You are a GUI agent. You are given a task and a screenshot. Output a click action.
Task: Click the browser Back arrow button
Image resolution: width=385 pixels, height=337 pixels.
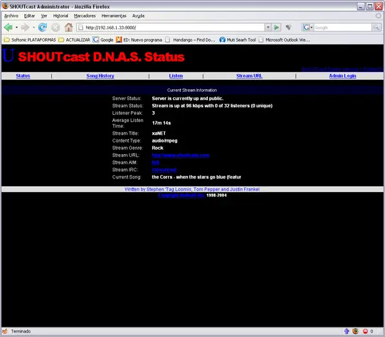pos(8,27)
